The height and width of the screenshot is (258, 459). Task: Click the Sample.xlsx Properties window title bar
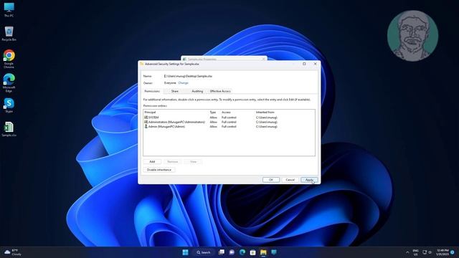pos(224,59)
